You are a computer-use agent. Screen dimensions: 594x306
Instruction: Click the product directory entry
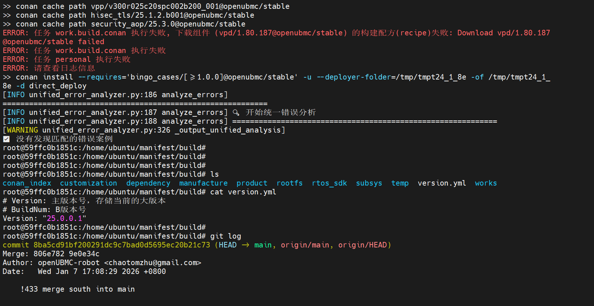click(252, 183)
